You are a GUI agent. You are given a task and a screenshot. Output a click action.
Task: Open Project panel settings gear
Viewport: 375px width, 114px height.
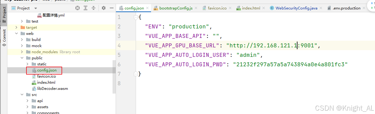pos(104,8)
